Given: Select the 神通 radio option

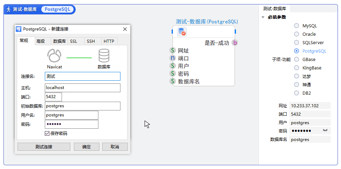Looking at the screenshot, I should tap(297, 84).
